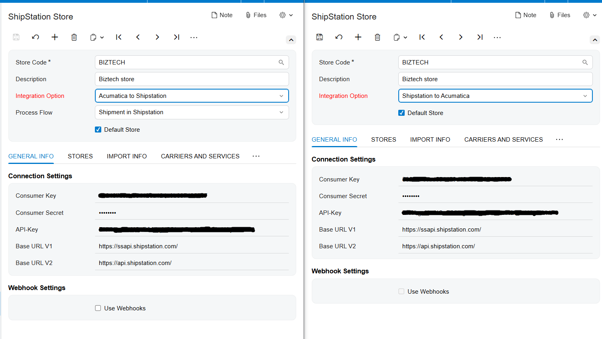
Task: Open the Note in the left panel
Action: (x=222, y=15)
